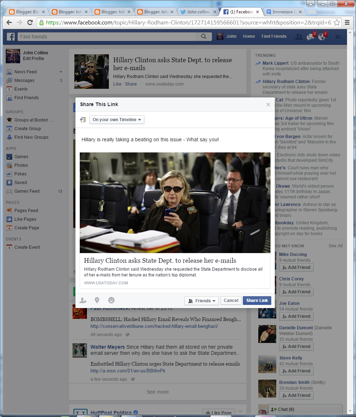Open Messages in left sidebar

[x=24, y=80]
